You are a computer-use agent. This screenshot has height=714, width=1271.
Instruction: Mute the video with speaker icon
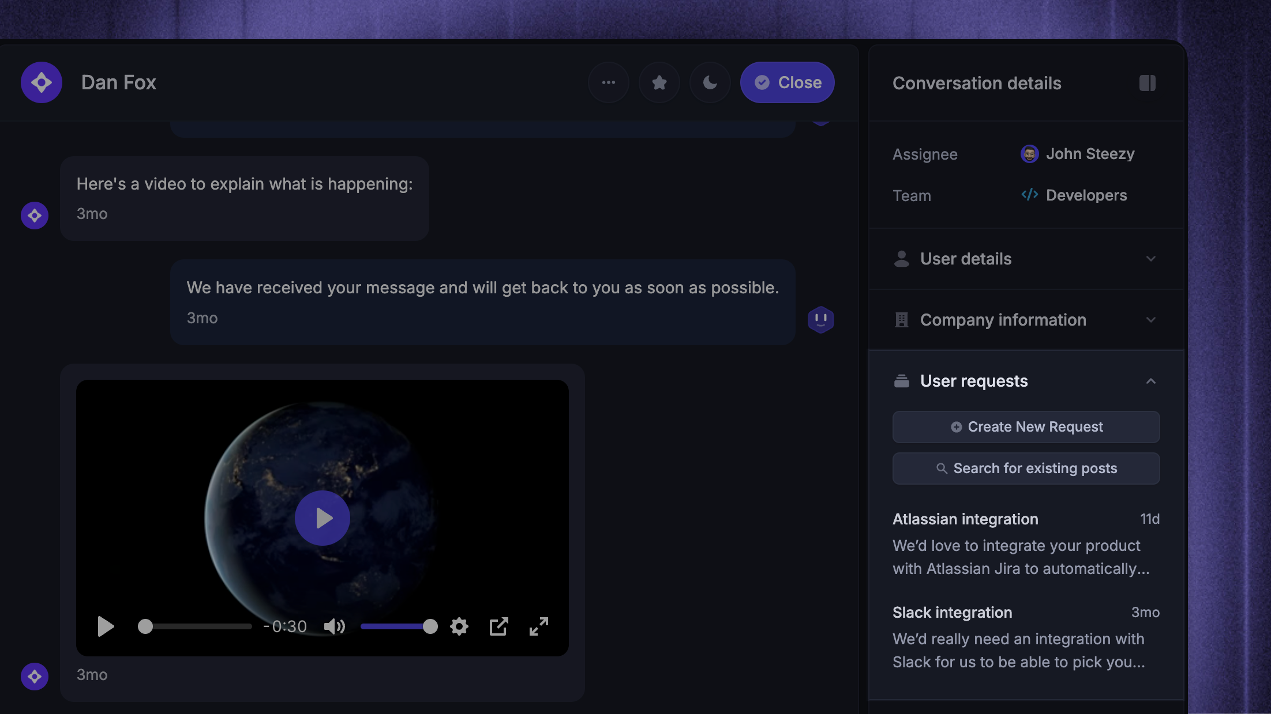point(334,626)
